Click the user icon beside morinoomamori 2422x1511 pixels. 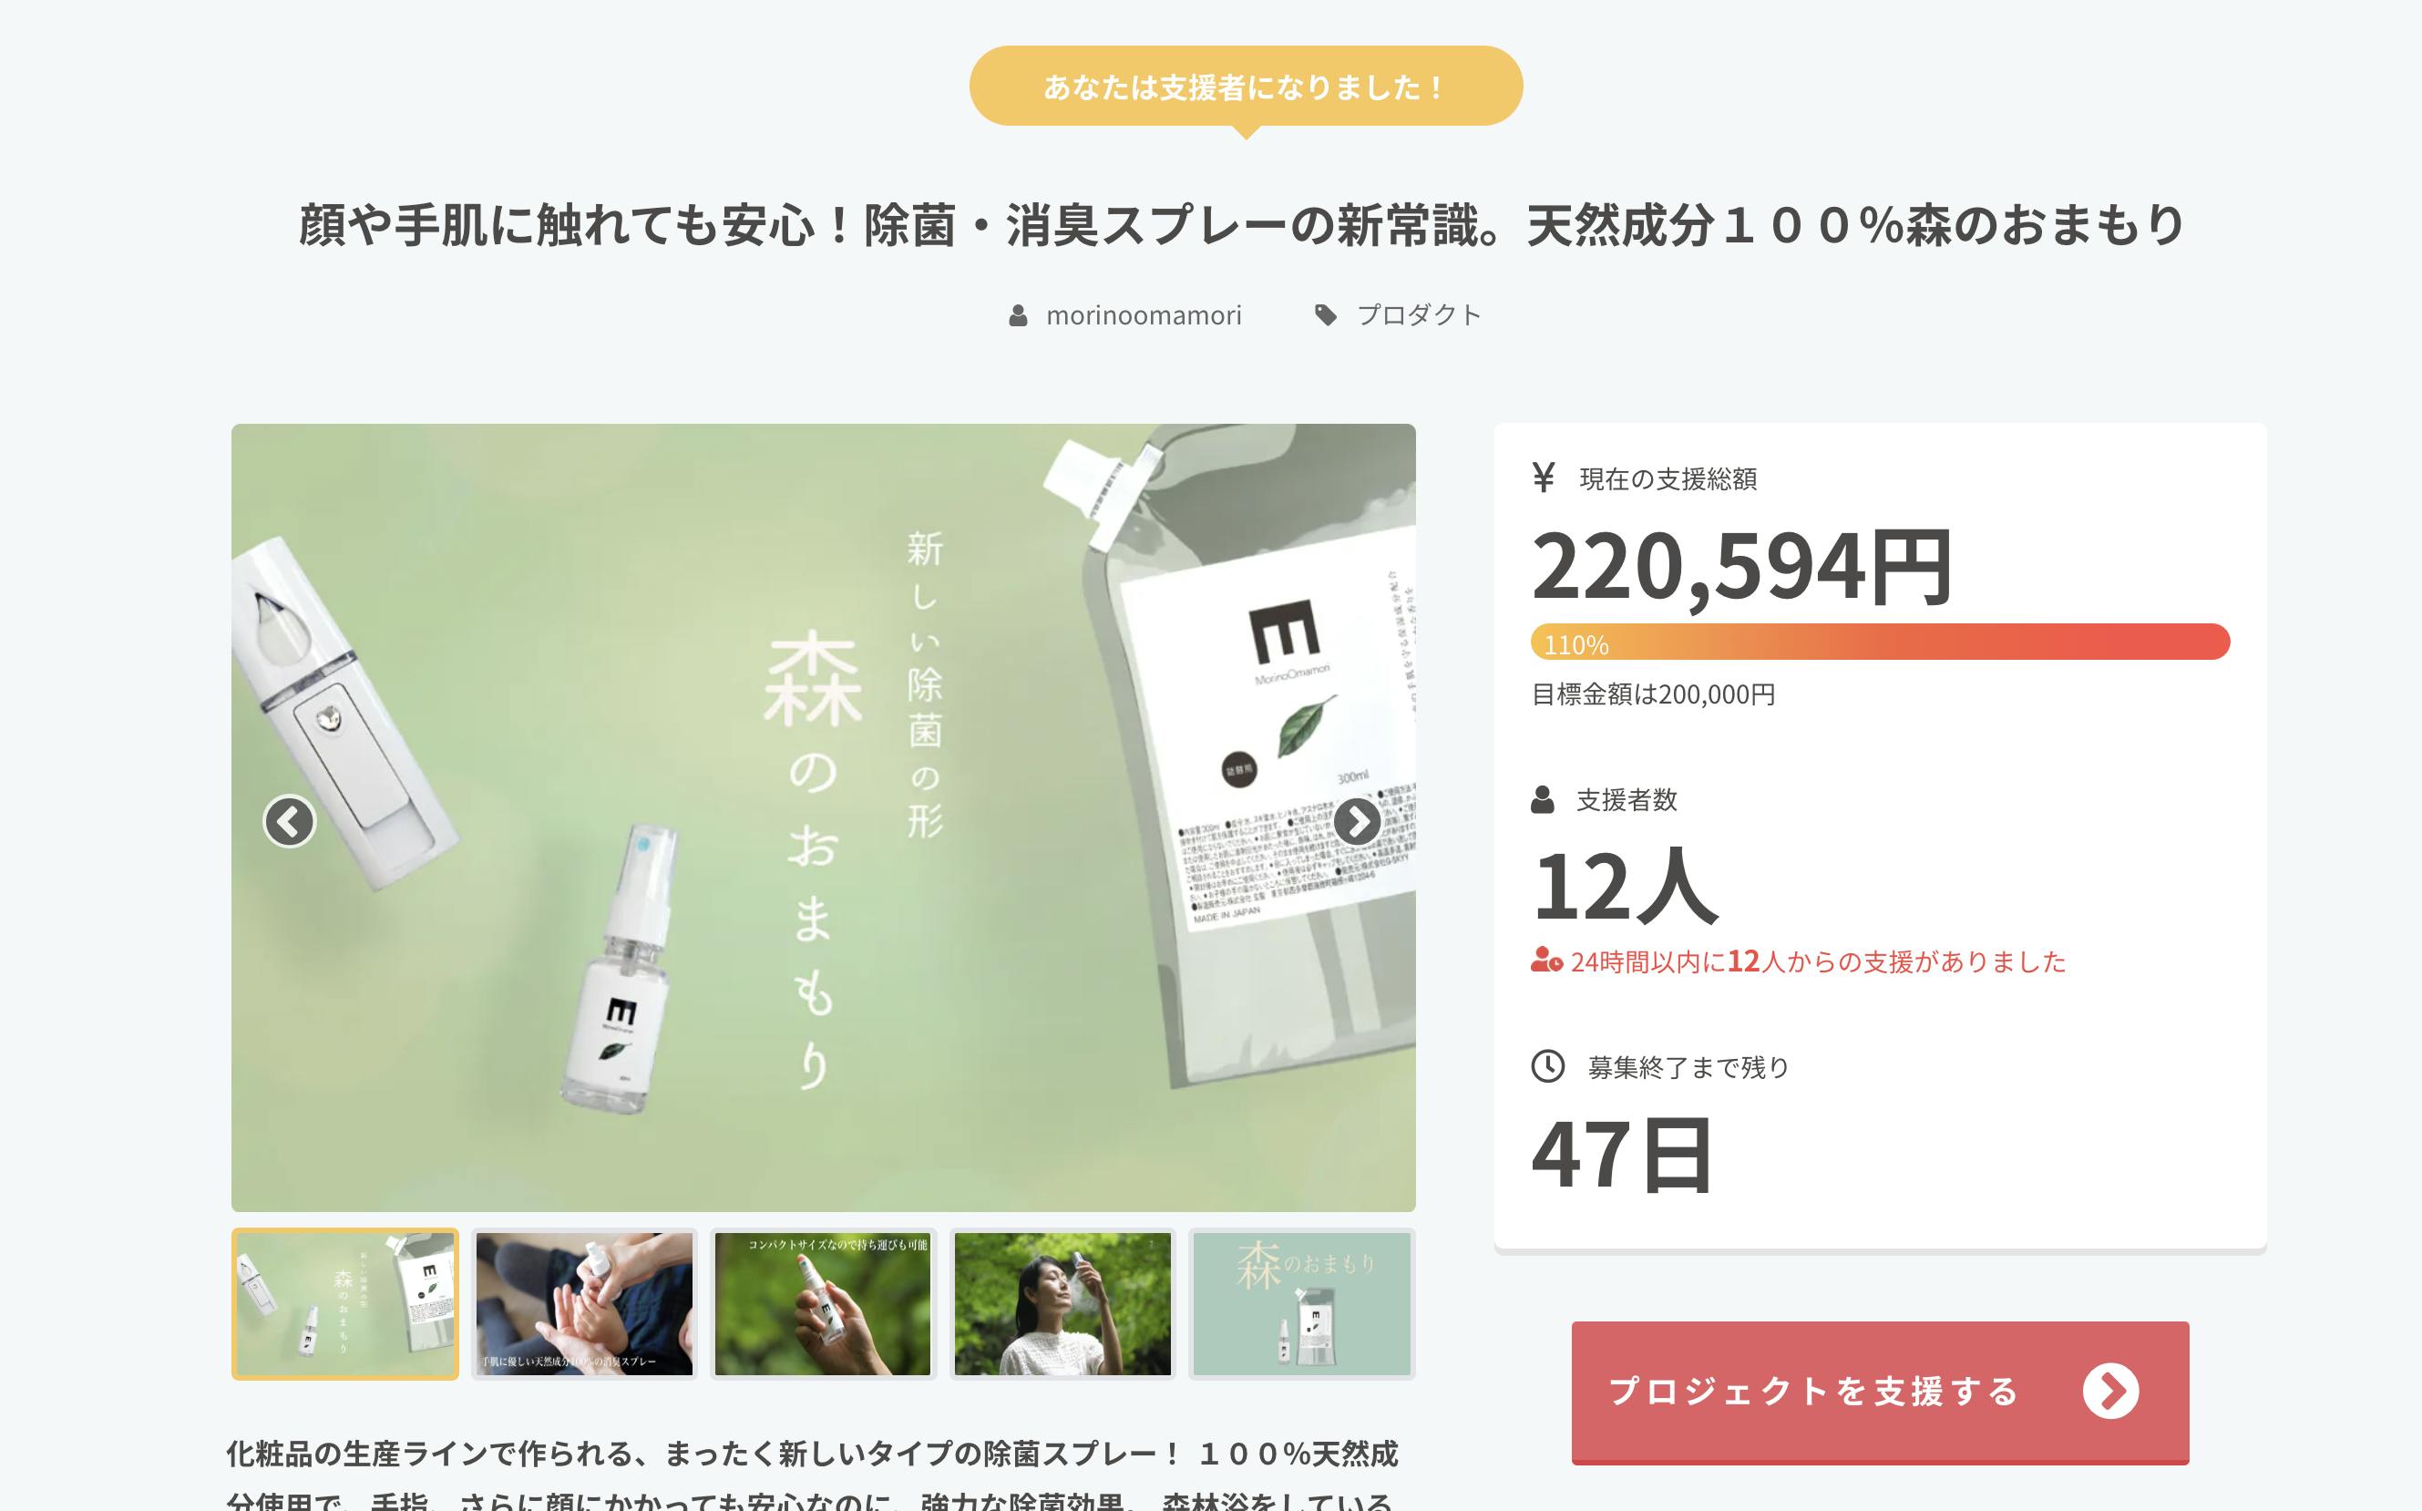pos(1018,316)
